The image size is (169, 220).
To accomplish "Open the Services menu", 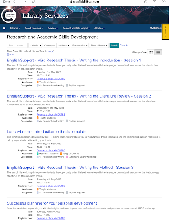I will click(53, 28).
